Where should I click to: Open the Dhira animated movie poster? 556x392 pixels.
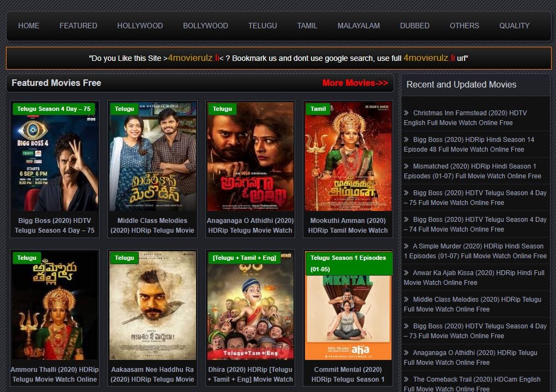coord(250,306)
